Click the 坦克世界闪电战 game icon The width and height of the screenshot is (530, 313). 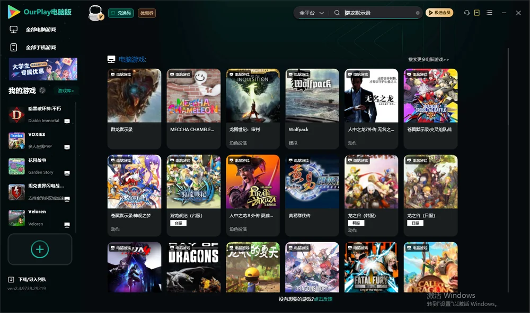point(16,192)
